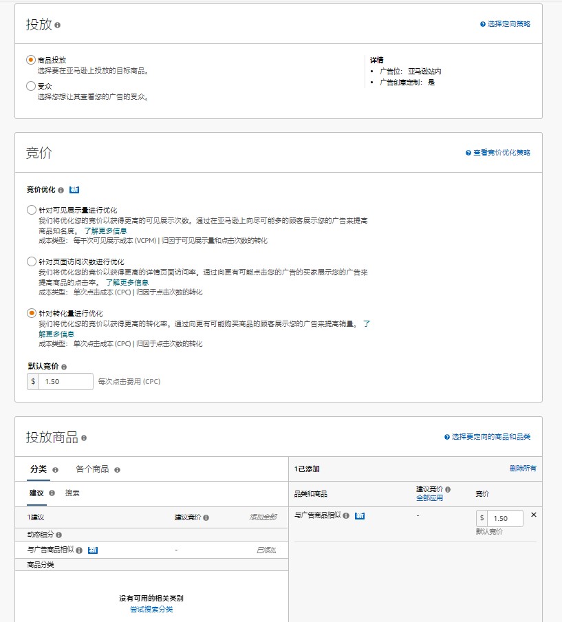Remove 与广告商品相似 using the × icon
This screenshot has width=562, height=622.
(x=533, y=514)
